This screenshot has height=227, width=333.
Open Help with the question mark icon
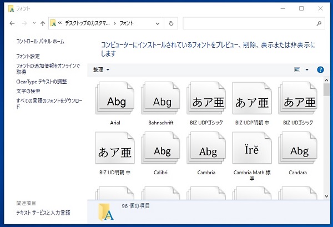320,69
